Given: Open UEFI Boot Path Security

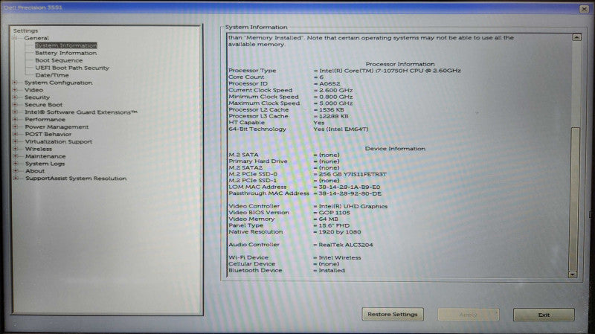Looking at the screenshot, I should click(72, 68).
